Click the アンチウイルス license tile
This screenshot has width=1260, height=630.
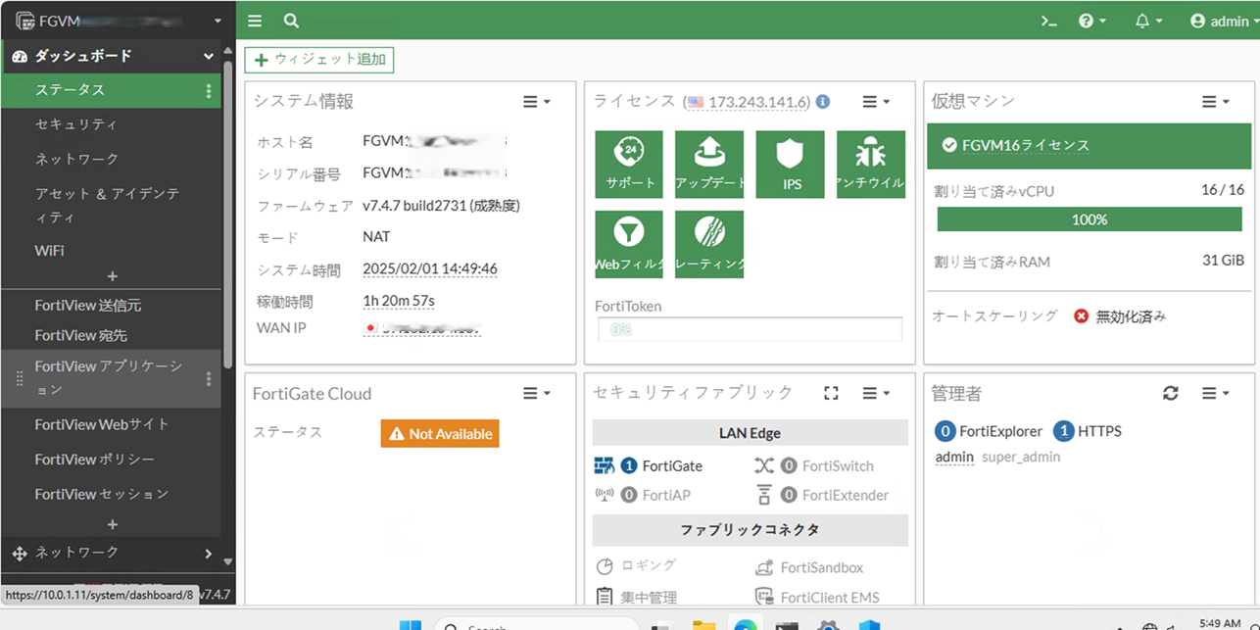(x=871, y=165)
